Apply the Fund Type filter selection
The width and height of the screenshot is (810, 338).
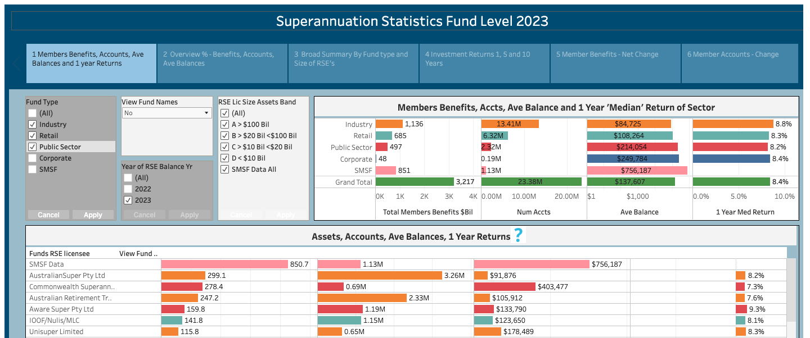click(x=93, y=214)
